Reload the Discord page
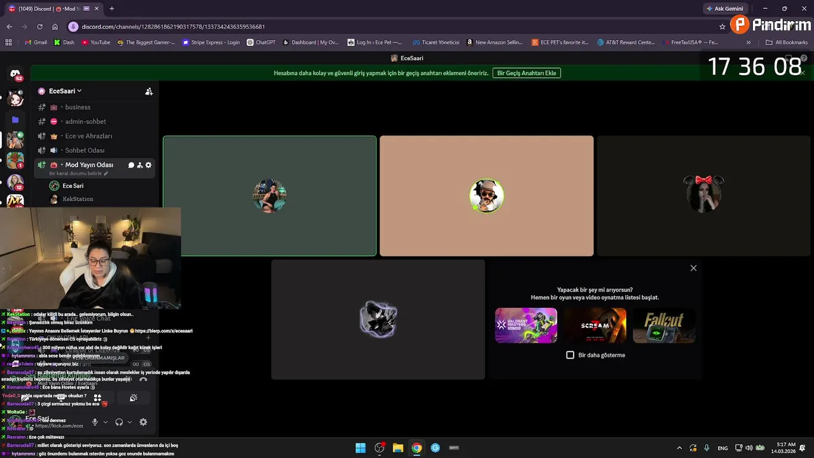Screen dimensions: 814x458 (39, 27)
